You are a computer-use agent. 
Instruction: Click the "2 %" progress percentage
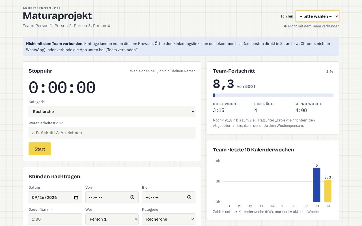click(330, 71)
